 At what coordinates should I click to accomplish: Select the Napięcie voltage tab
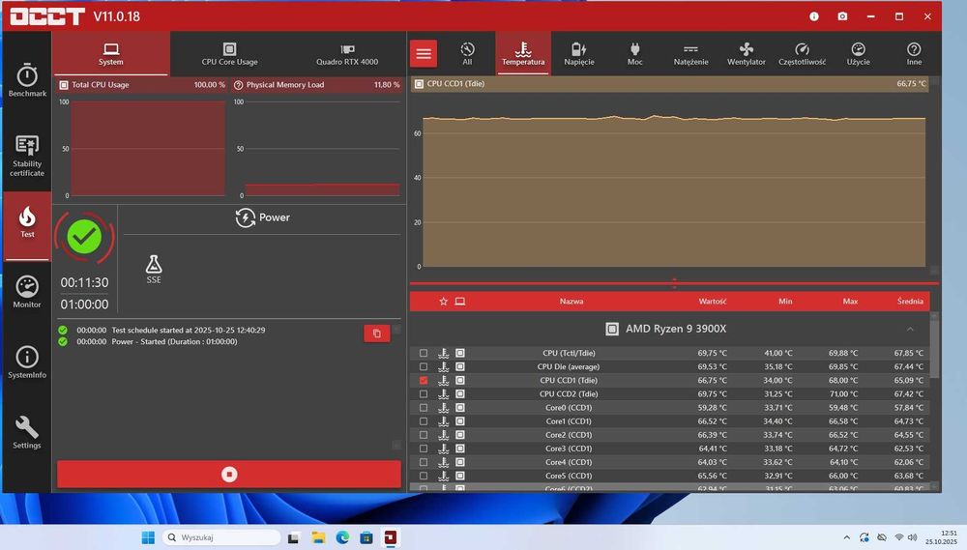pyautogui.click(x=579, y=53)
